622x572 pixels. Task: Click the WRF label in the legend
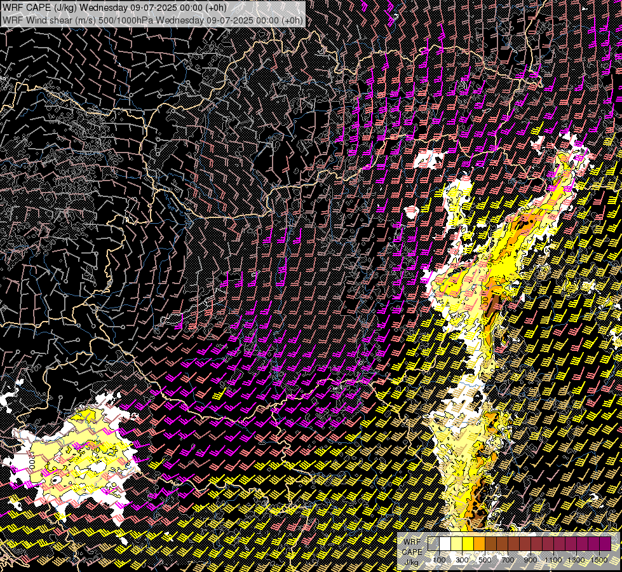[x=412, y=542]
